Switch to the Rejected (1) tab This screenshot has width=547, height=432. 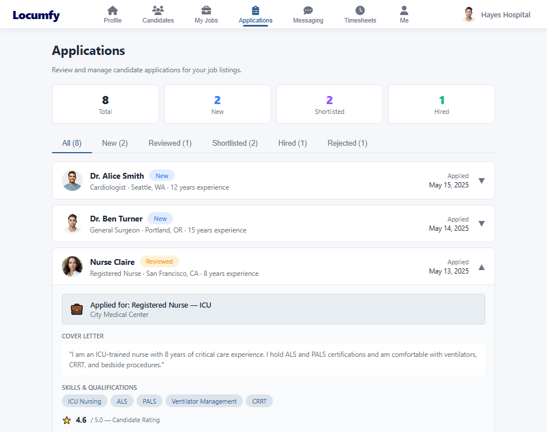[347, 143]
